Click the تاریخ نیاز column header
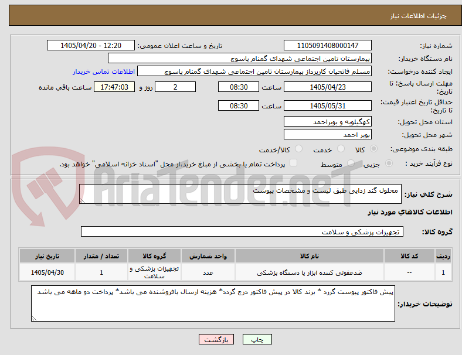Screen dimensions: 462x355 pos(47,256)
